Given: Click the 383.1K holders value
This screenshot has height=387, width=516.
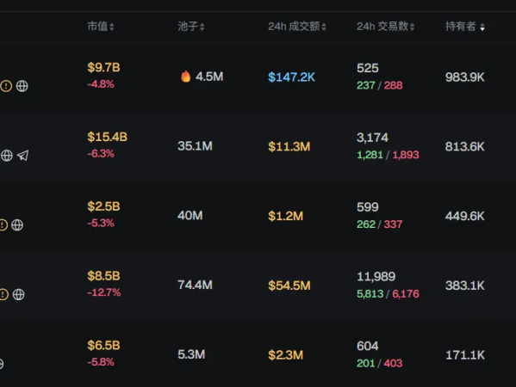Looking at the screenshot, I should 465,286.
